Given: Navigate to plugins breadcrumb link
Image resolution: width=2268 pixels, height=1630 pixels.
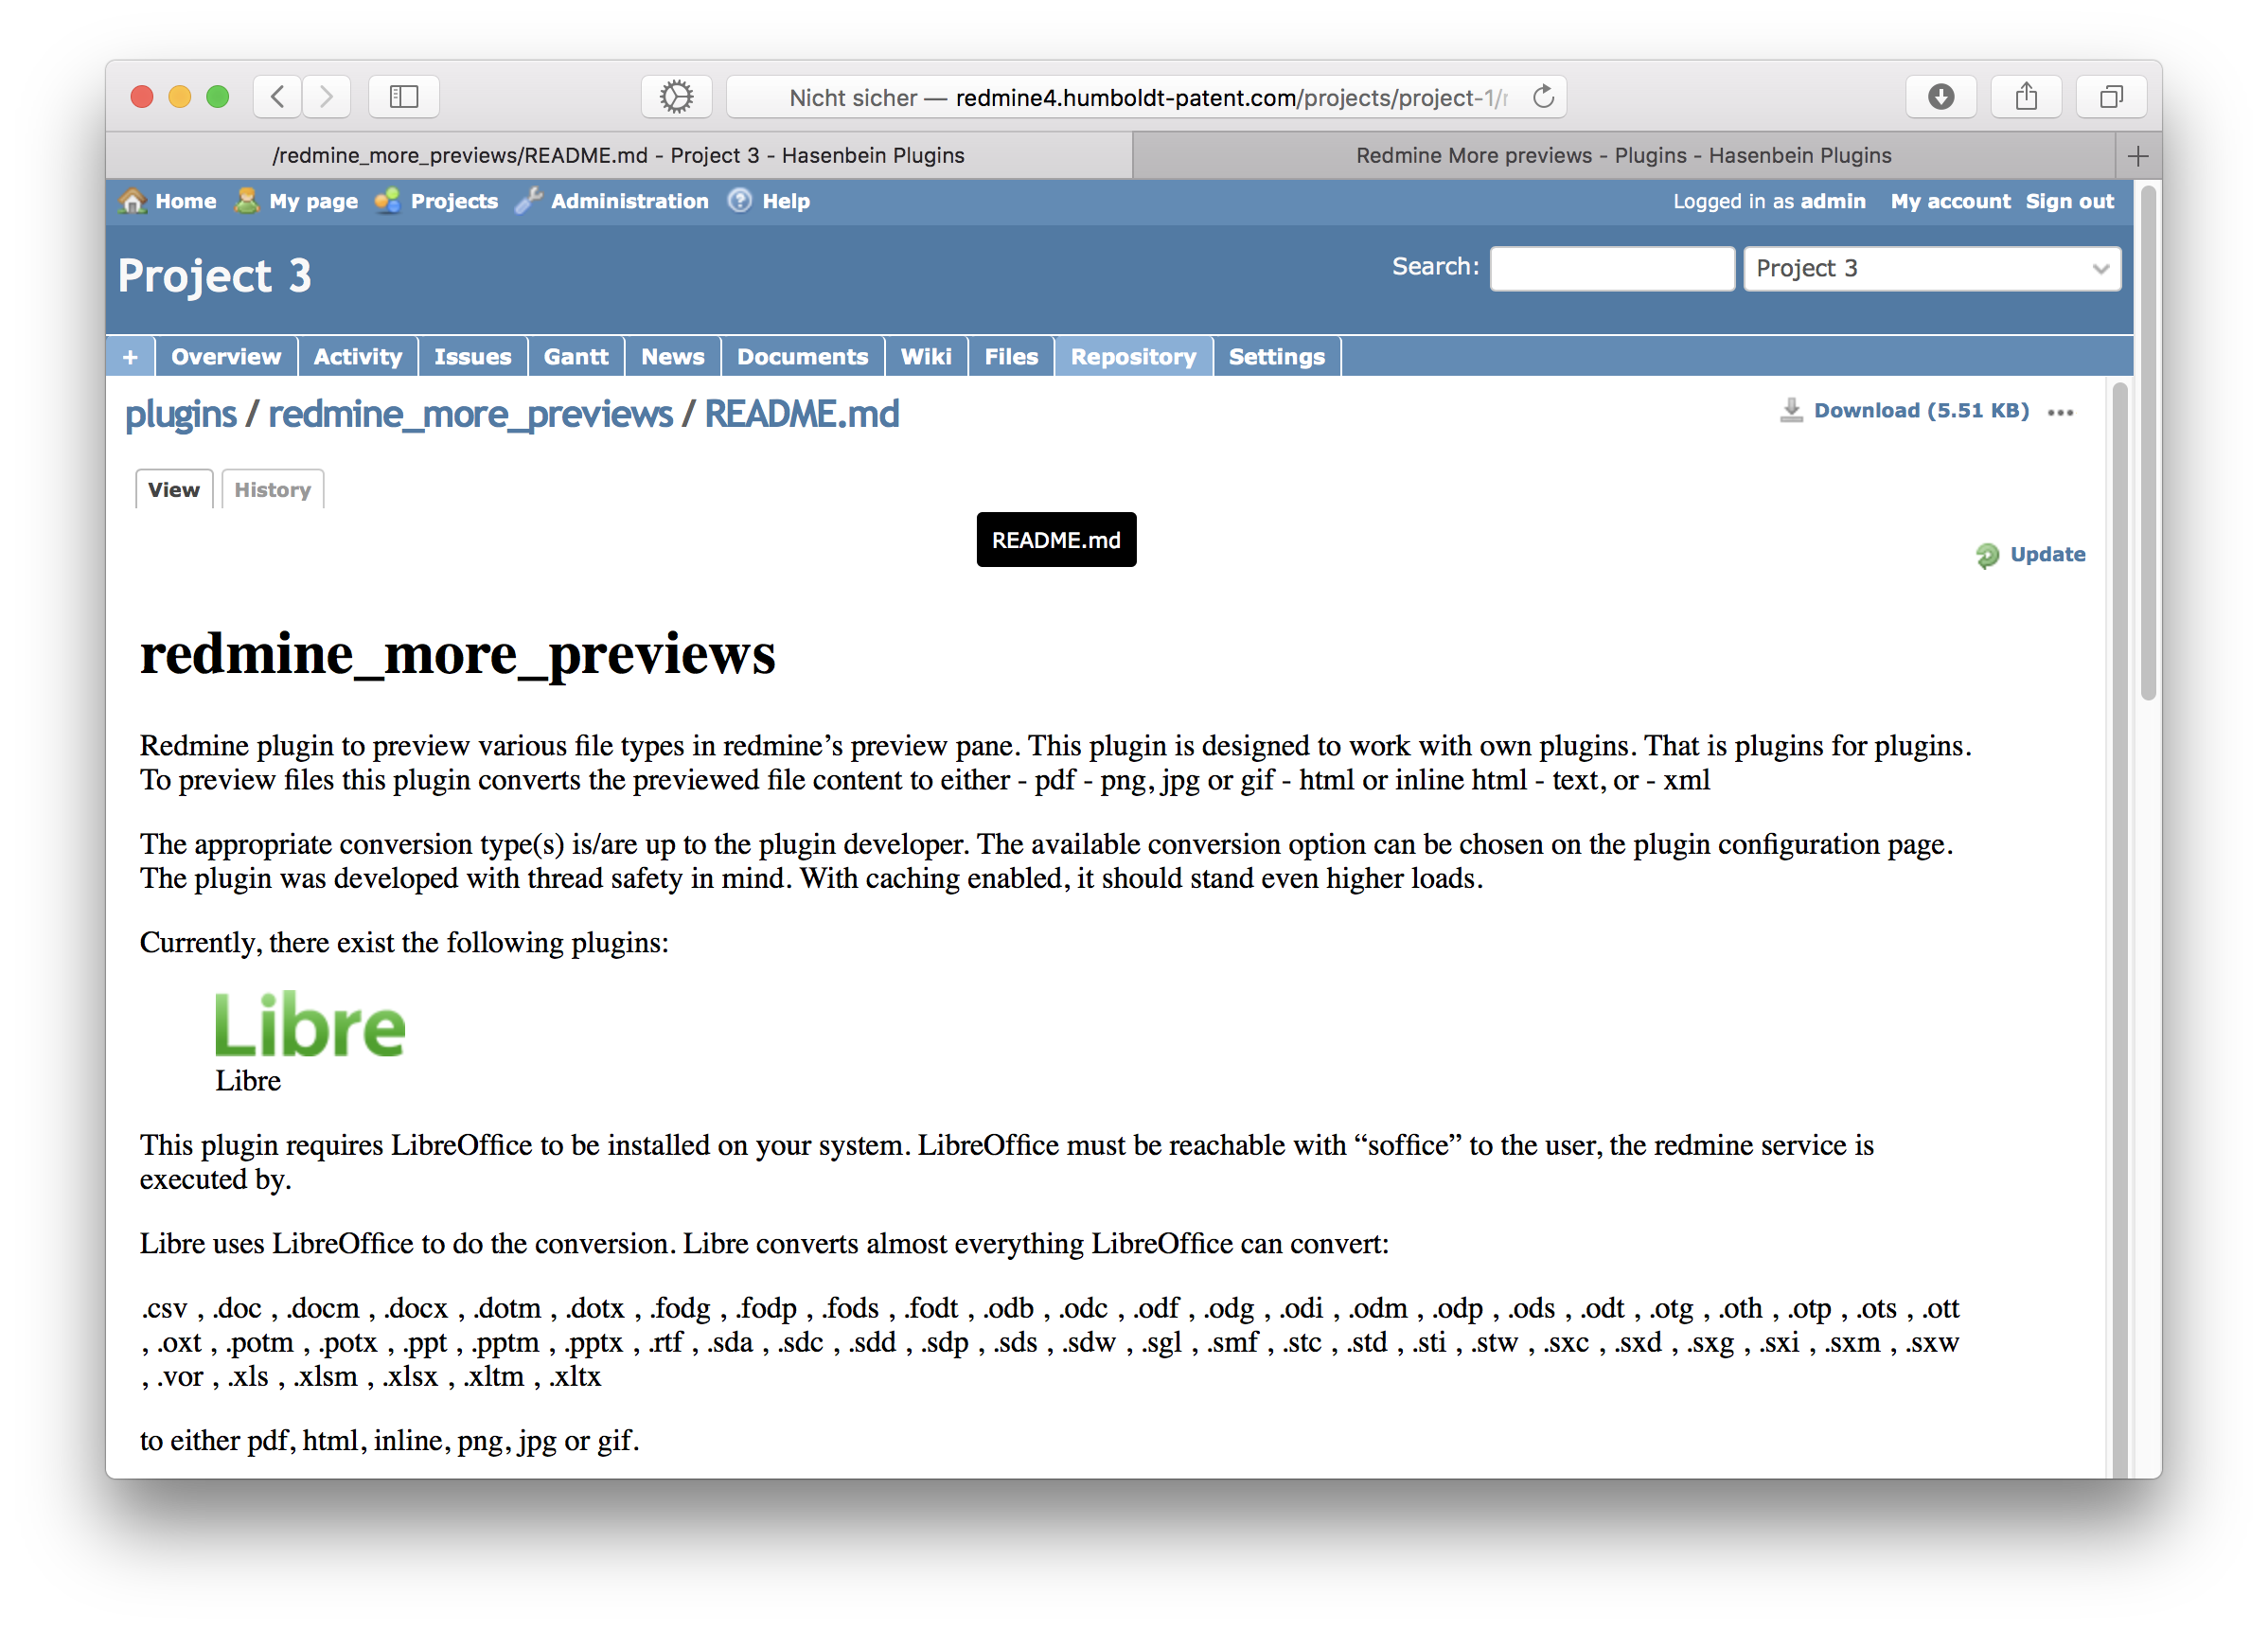Looking at the screenshot, I should tap(181, 414).
